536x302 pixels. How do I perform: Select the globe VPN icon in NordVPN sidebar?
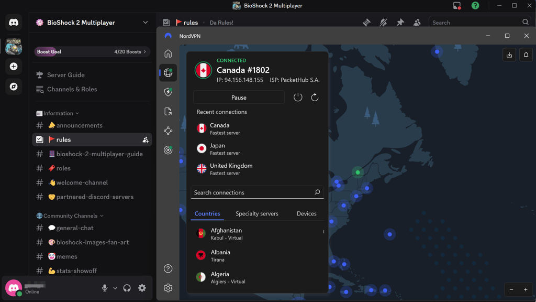click(168, 72)
